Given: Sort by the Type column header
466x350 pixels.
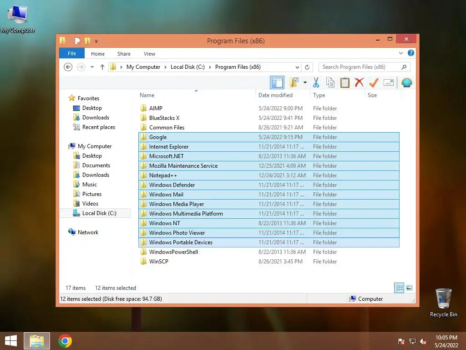Looking at the screenshot, I should pyautogui.click(x=319, y=95).
